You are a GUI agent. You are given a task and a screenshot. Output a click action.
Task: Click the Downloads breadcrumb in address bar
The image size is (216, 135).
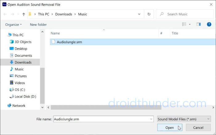click(64, 14)
